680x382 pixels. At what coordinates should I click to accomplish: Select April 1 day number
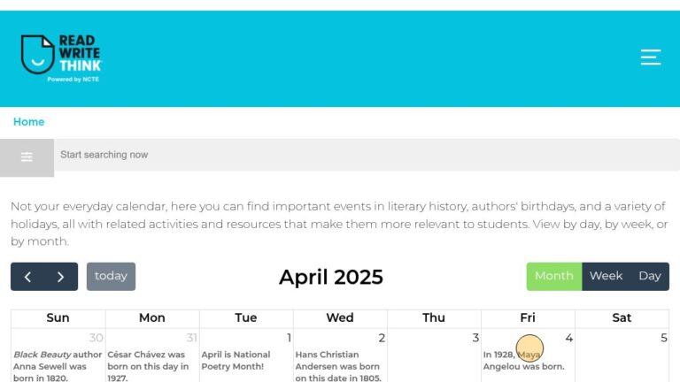289,338
